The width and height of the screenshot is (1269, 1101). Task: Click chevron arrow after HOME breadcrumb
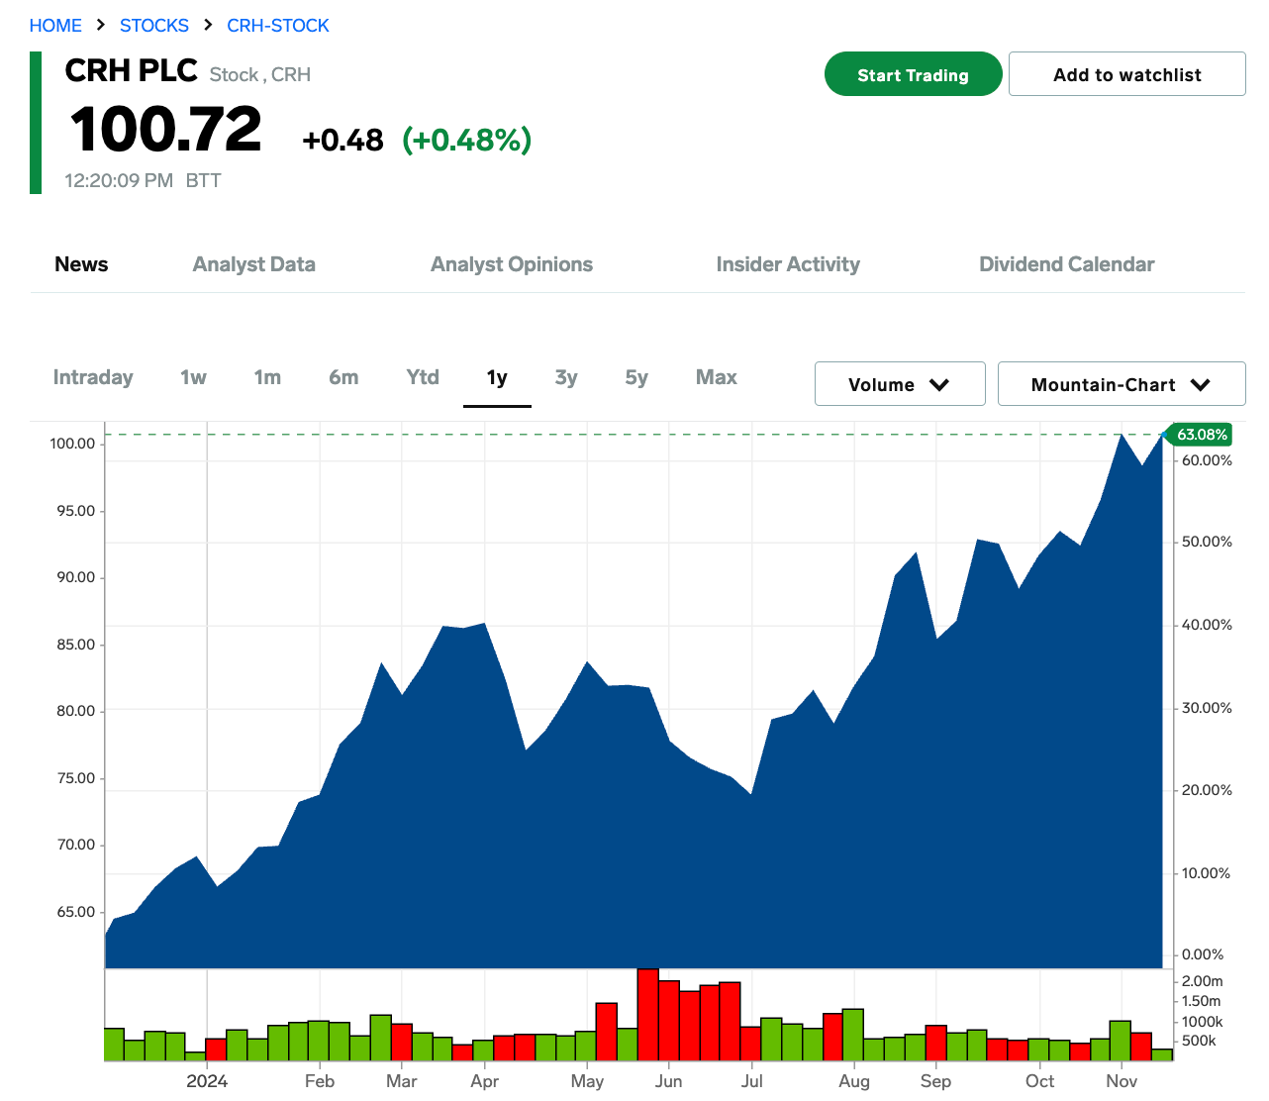101,25
